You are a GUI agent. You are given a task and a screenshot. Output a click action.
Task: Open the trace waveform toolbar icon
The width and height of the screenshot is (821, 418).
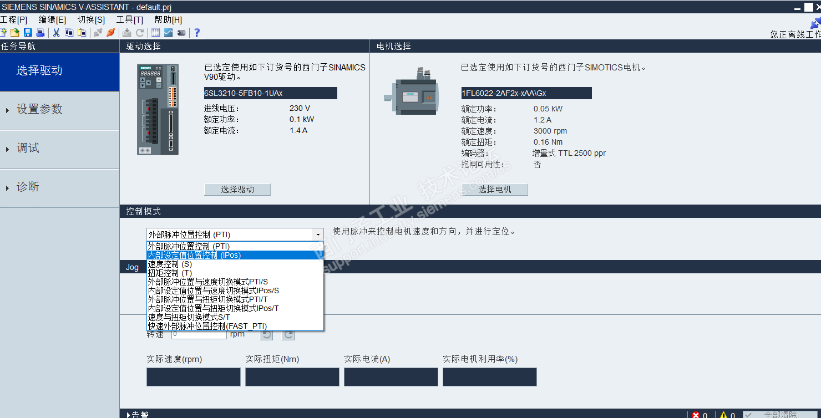(x=168, y=33)
